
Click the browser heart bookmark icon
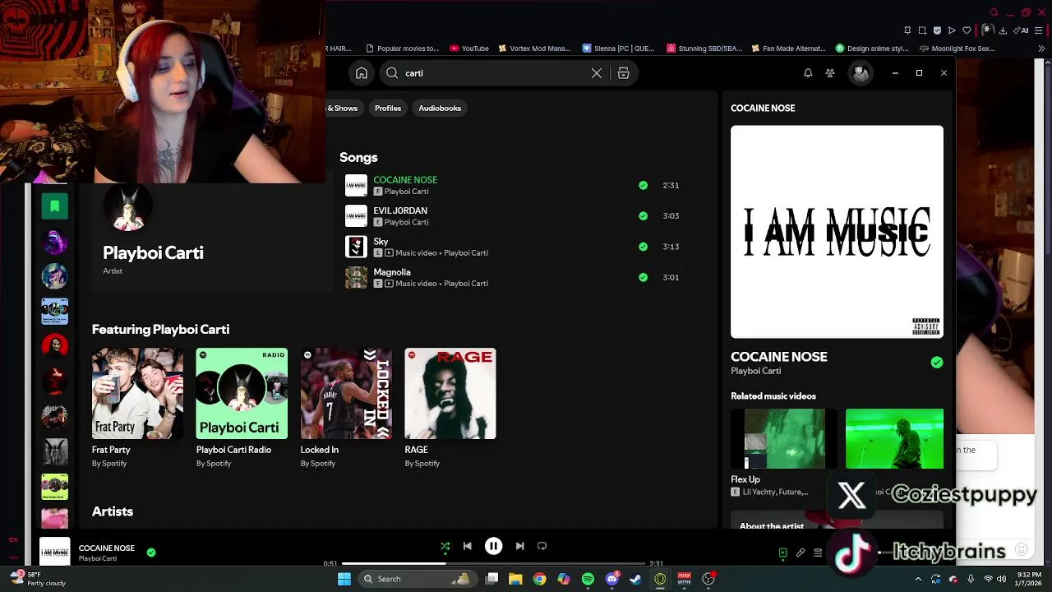click(967, 30)
